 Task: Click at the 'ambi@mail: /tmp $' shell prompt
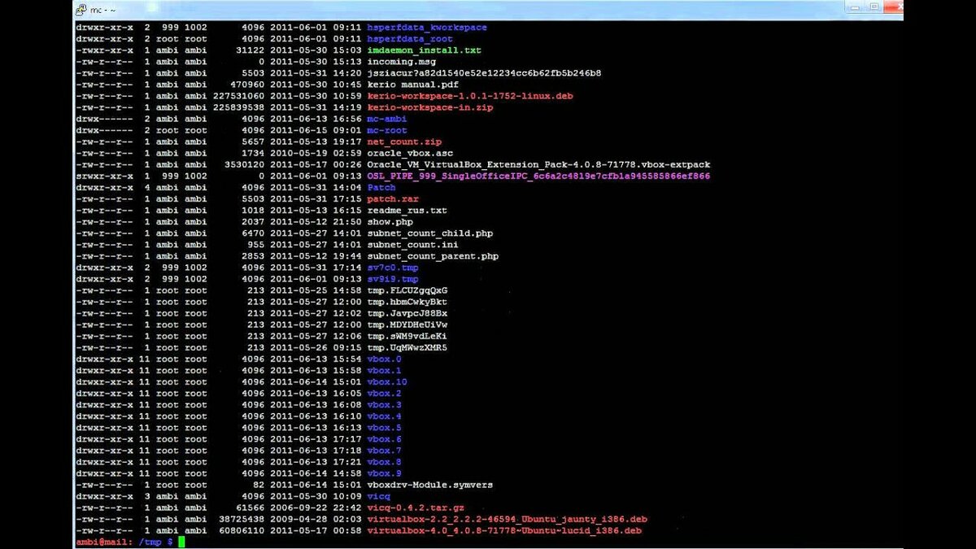(x=124, y=542)
